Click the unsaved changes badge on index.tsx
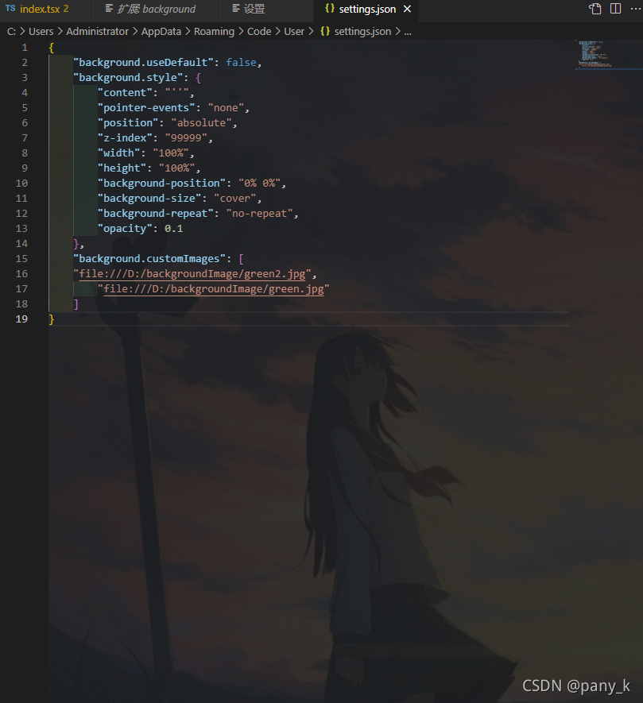The height and width of the screenshot is (703, 643). pyautogui.click(x=65, y=10)
